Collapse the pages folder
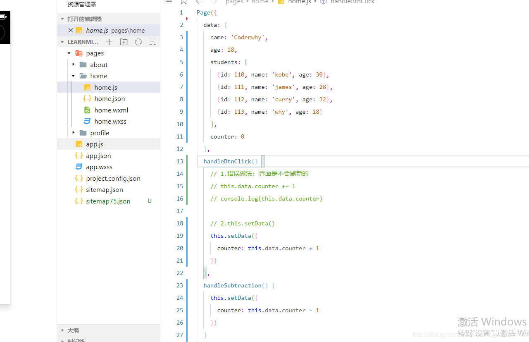Image resolution: width=529 pixels, height=342 pixels. point(69,53)
